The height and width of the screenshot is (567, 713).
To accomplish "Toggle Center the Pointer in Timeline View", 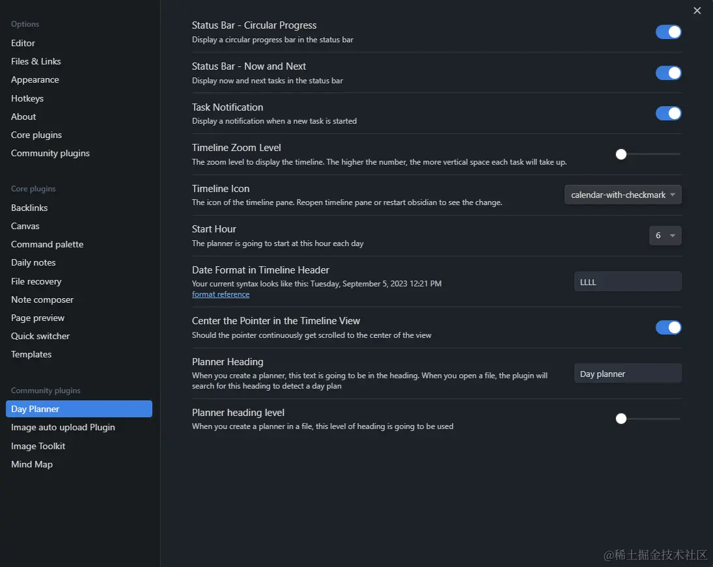I will point(668,327).
